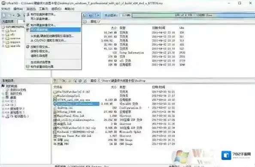Click disc icon of SSP1MMCPRXVOL root node
This screenshot has width=255, height=167.
(3, 27)
